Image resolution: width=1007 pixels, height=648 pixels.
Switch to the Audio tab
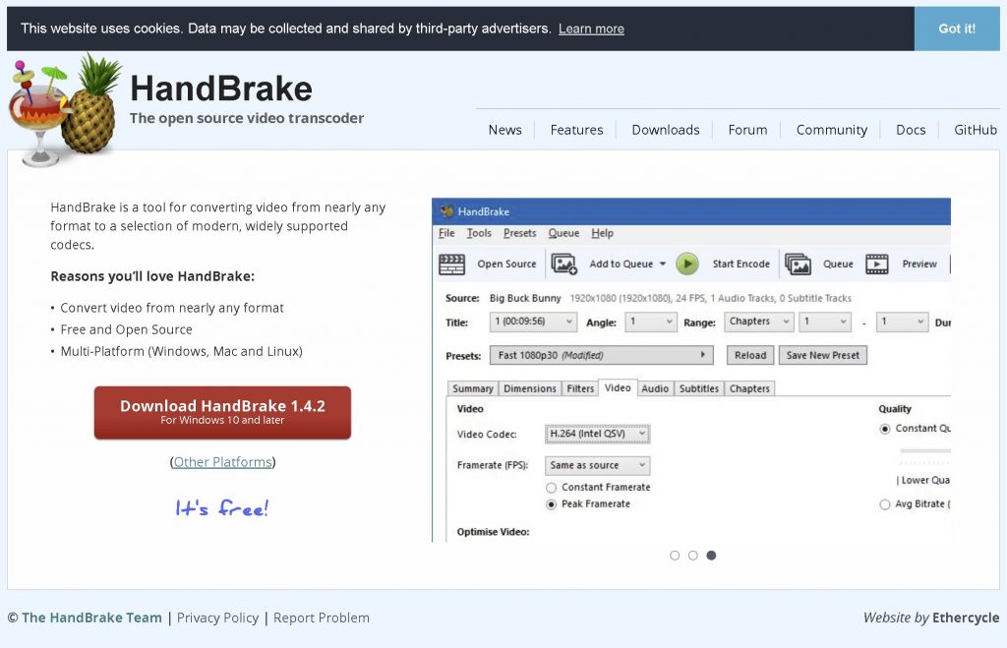pos(655,388)
